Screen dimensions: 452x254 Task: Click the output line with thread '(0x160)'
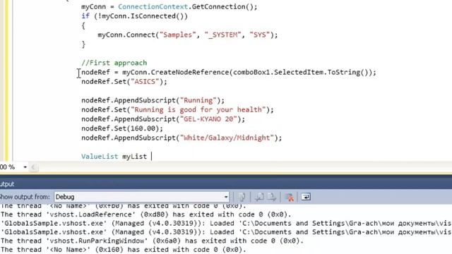124,250
